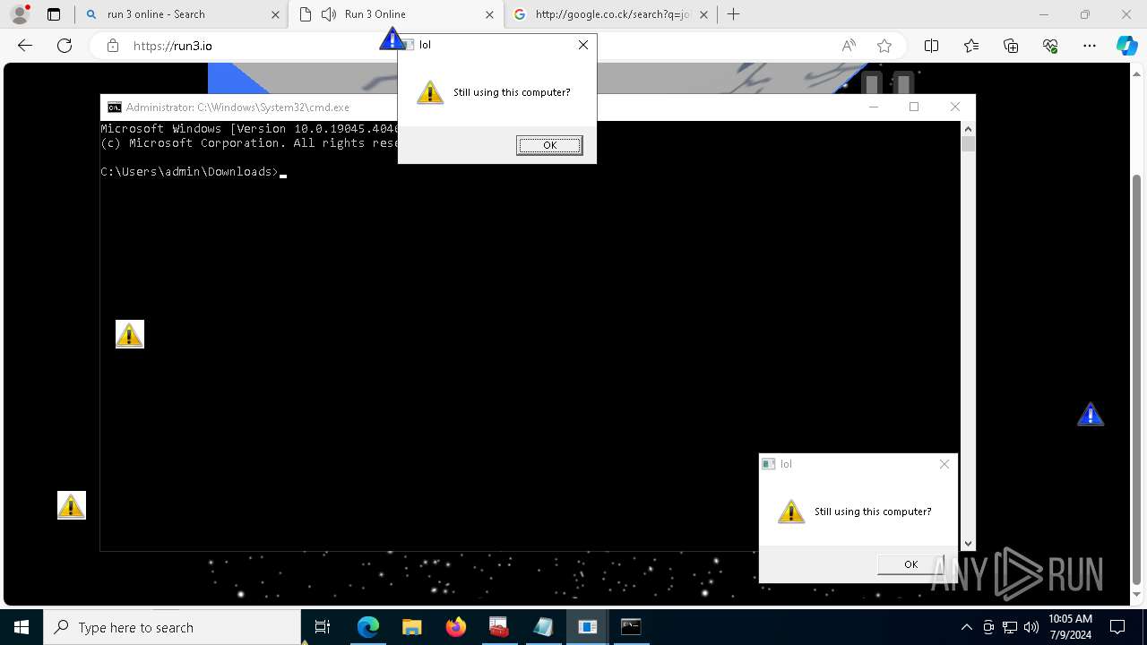Open the Windows Start menu
Image resolution: width=1147 pixels, height=645 pixels.
(x=22, y=627)
